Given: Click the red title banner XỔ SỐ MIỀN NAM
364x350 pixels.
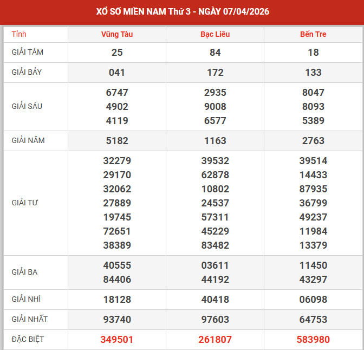Looking at the screenshot, I should click(182, 12).
